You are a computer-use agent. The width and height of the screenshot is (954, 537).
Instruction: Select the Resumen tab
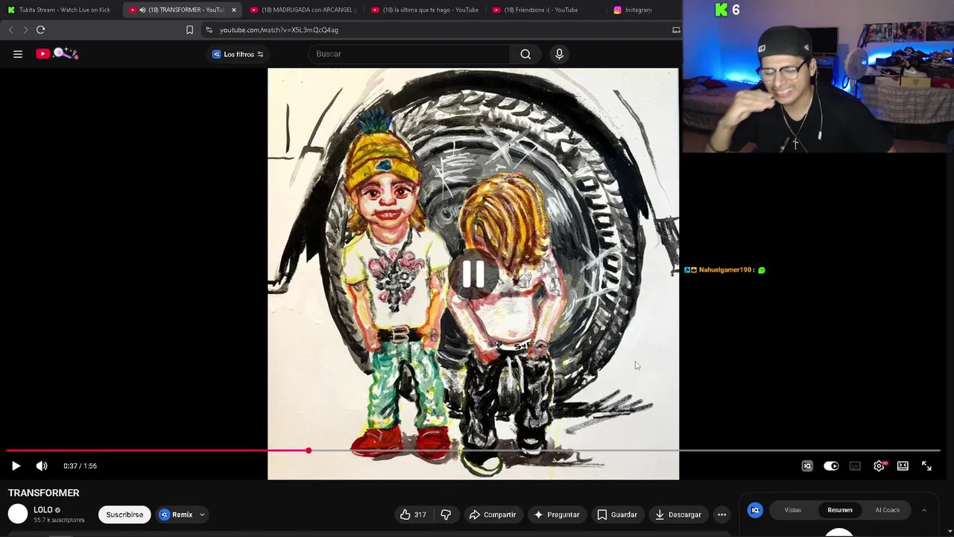[x=840, y=510]
